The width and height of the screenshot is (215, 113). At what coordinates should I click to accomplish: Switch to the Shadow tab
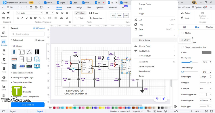(210, 27)
